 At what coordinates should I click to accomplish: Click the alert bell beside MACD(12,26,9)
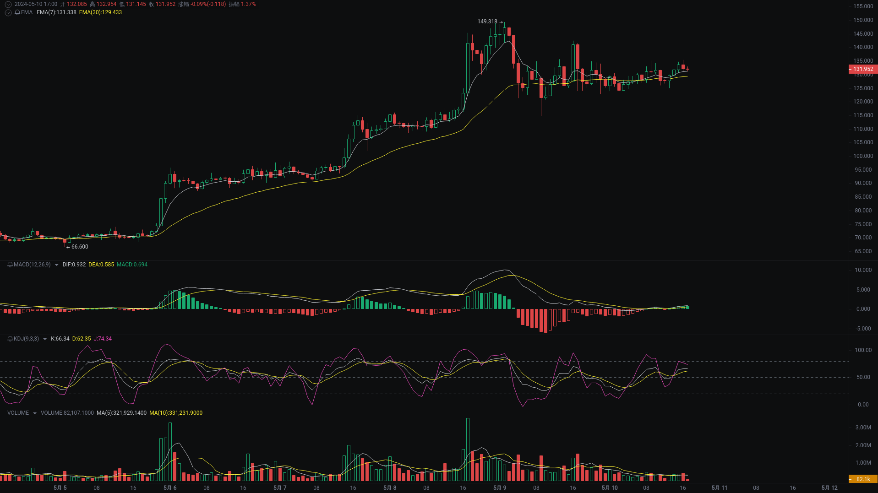[9, 265]
